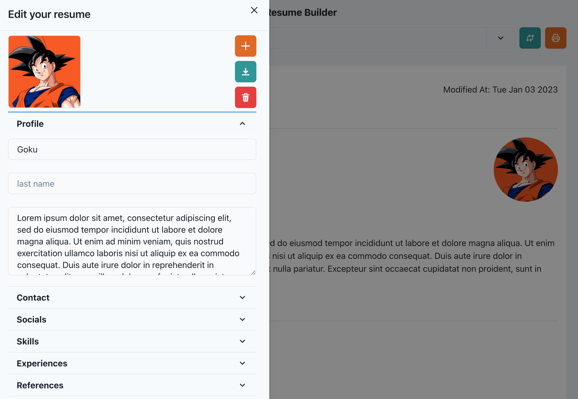Click the teal sync icon in the toolbar
578x399 pixels.
tap(530, 38)
